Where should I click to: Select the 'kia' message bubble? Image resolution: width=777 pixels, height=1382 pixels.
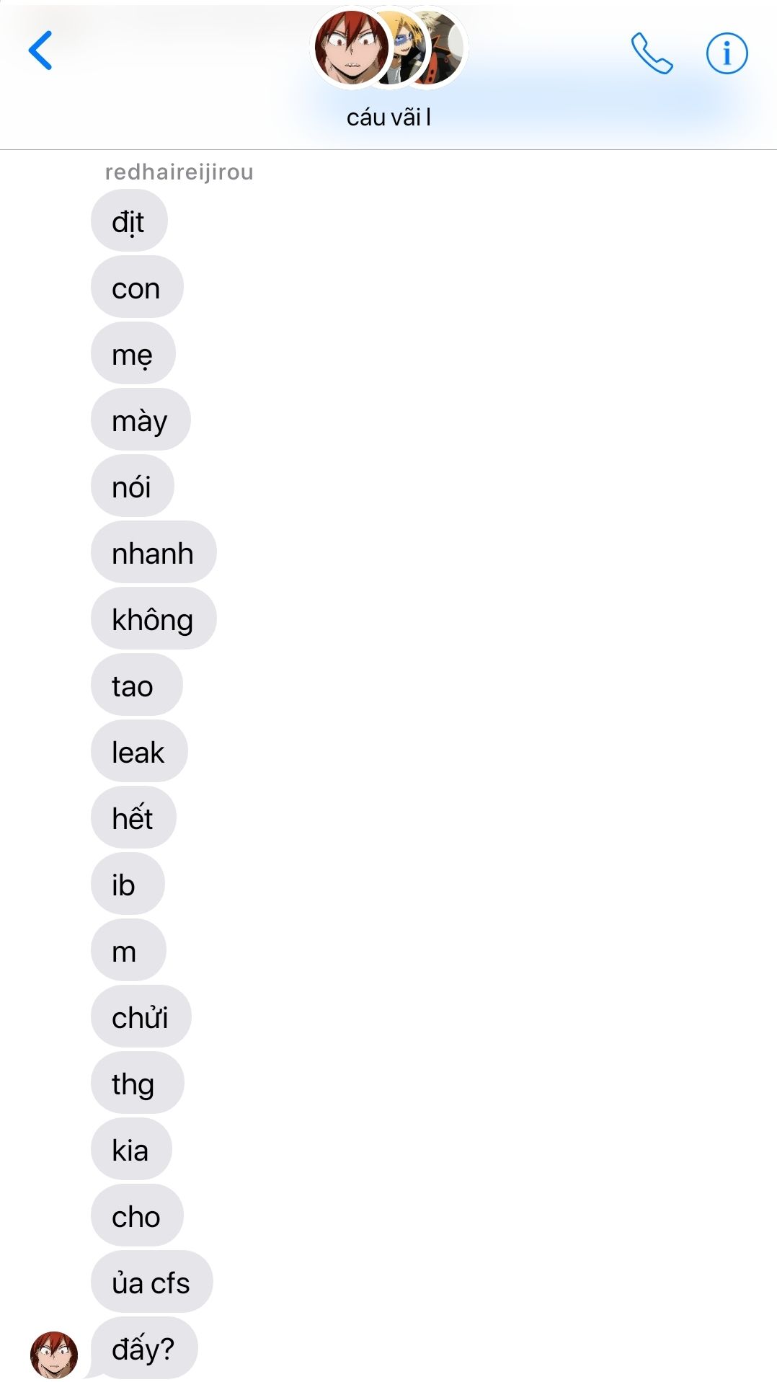pos(131,1150)
